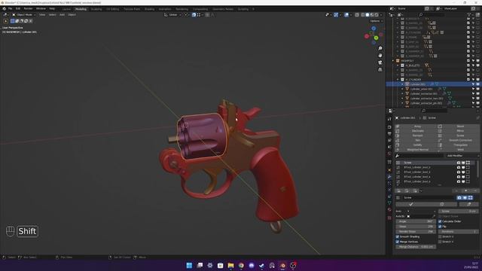This screenshot has height=271, width=482.
Task: Open Object Data properties green triangle tab
Action: (389, 202)
